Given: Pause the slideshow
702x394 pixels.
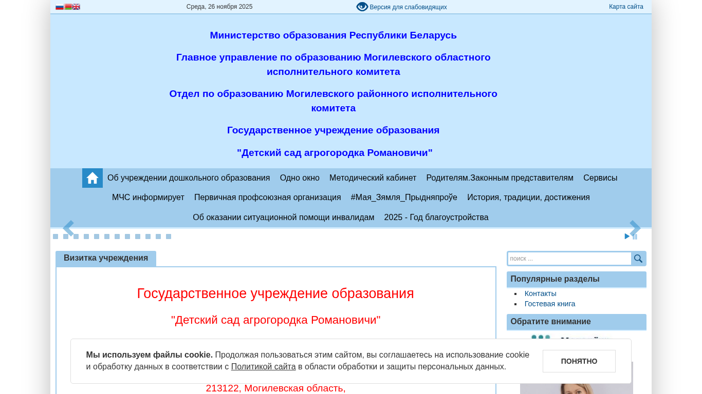Looking at the screenshot, I should [x=635, y=237].
